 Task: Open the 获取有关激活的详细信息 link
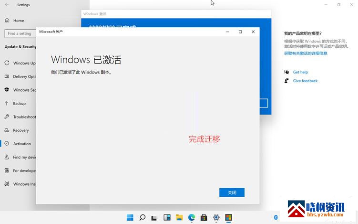(x=306, y=53)
